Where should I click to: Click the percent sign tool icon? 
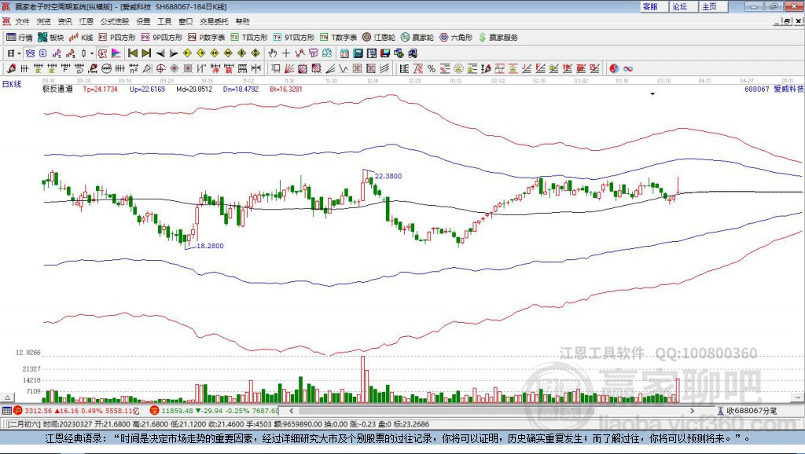pos(432,69)
